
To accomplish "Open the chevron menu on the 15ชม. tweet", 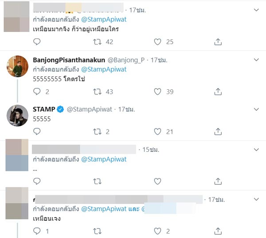I will pos(256,149).
